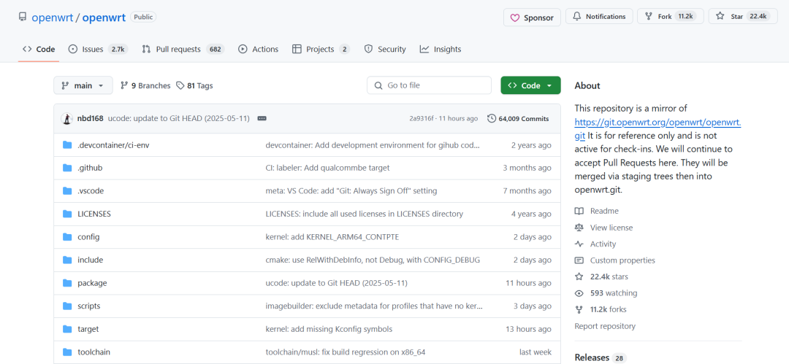Viewport: 789px width, 364px height.
Task: Go to the Actions tab
Action: point(258,50)
